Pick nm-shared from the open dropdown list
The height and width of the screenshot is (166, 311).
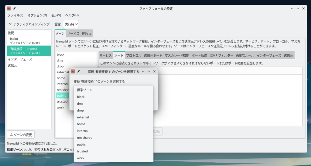(x=84, y=138)
